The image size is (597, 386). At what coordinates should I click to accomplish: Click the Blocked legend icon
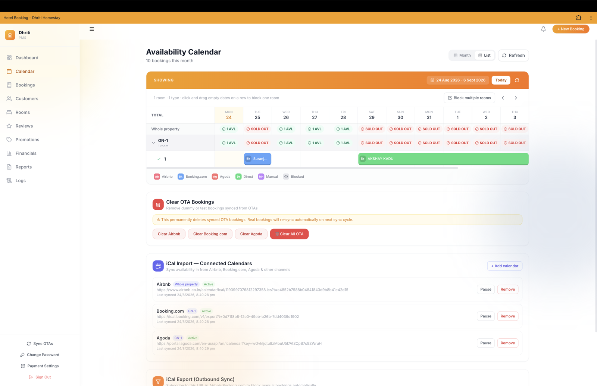pos(286,177)
